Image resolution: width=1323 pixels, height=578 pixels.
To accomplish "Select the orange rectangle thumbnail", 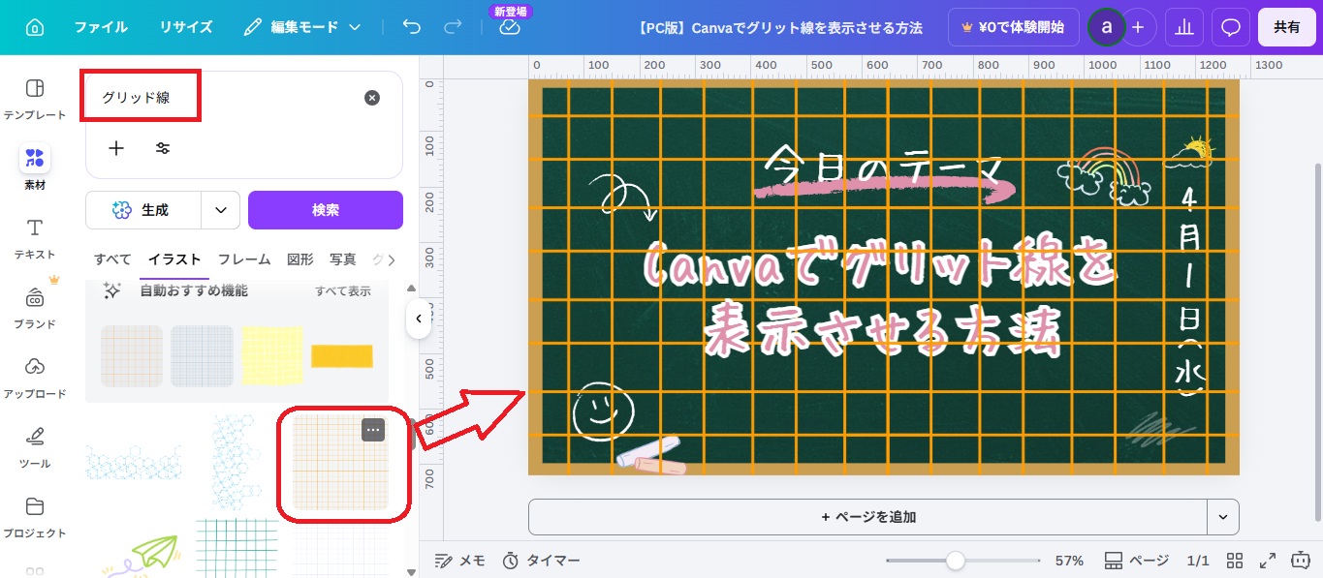I will [342, 356].
